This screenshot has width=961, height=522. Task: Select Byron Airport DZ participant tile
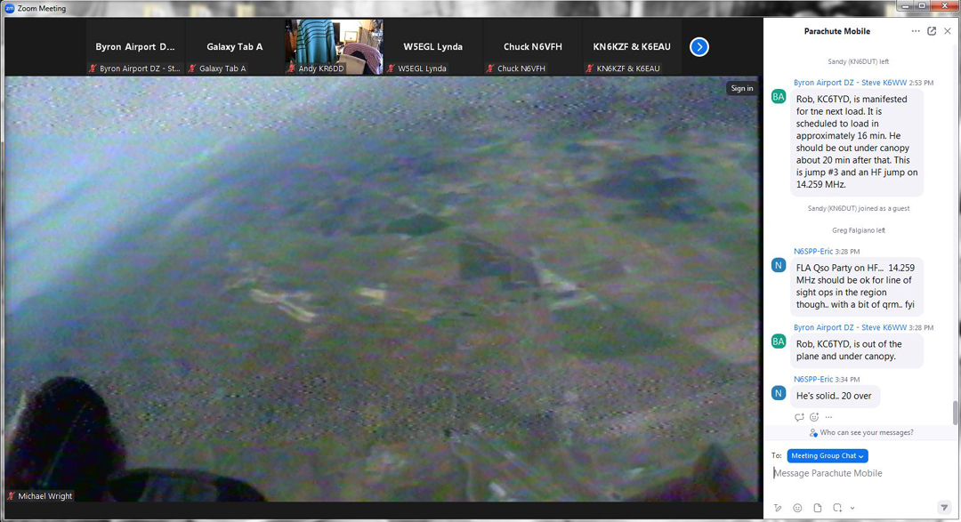pos(135,47)
